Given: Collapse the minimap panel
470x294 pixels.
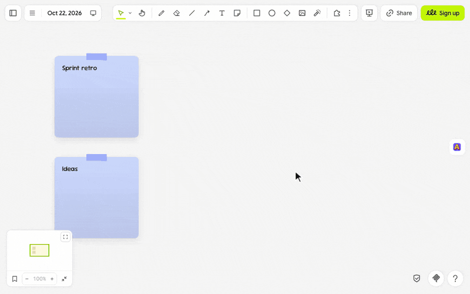Looking at the screenshot, I should coord(64,279).
